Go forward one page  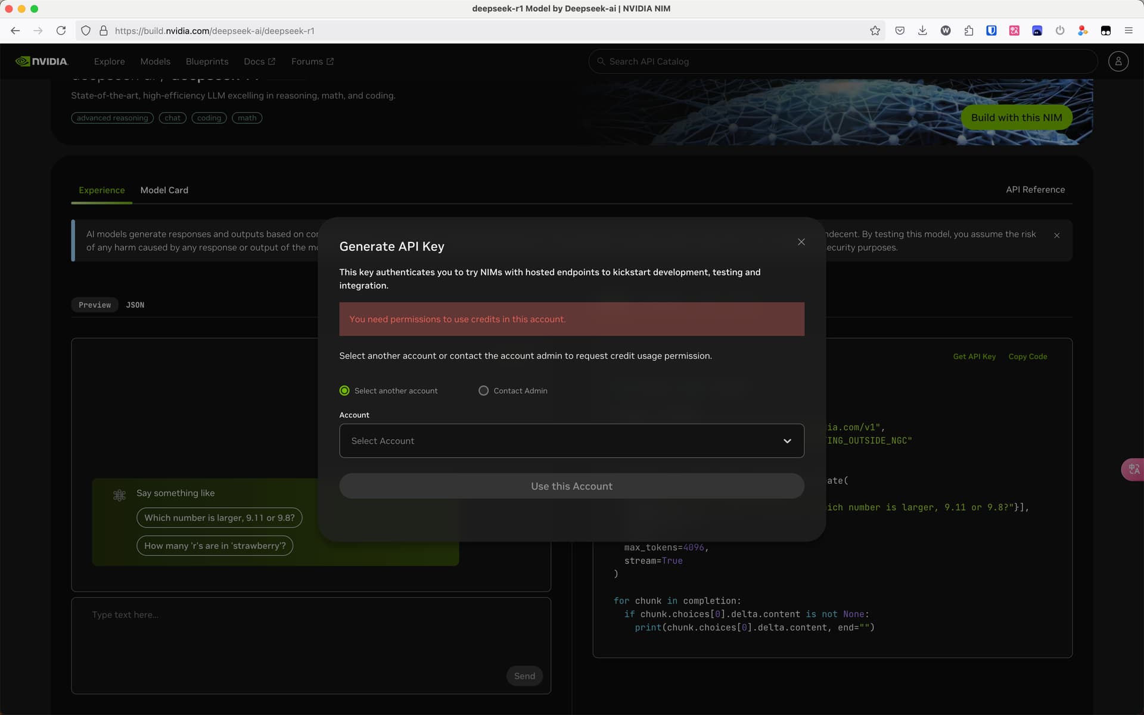pos(38,30)
